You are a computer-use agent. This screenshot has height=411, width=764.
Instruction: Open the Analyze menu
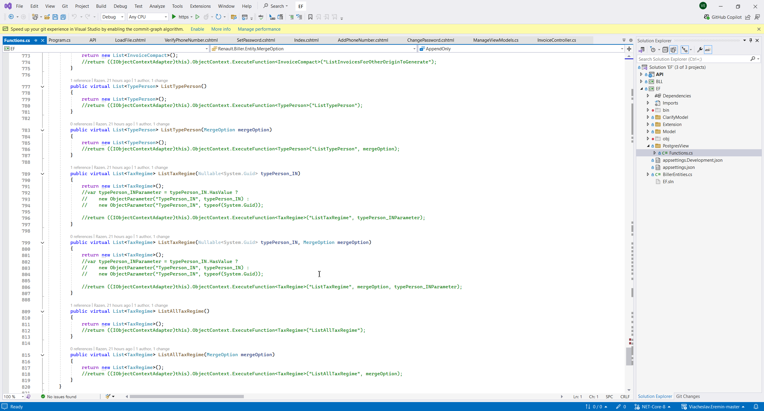click(157, 6)
